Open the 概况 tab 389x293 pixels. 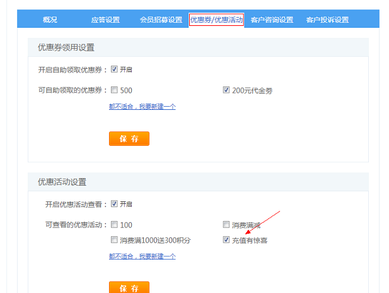click(50, 20)
